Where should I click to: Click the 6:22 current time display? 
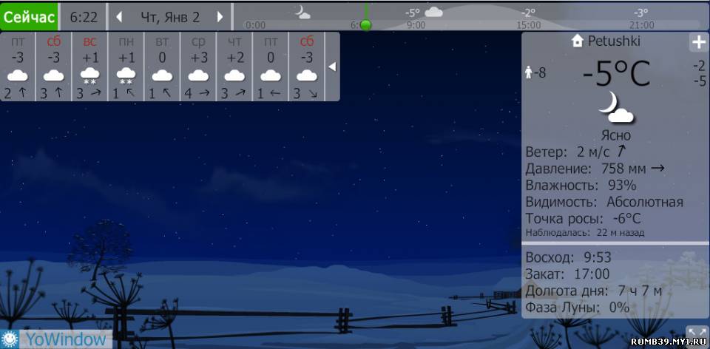point(83,16)
